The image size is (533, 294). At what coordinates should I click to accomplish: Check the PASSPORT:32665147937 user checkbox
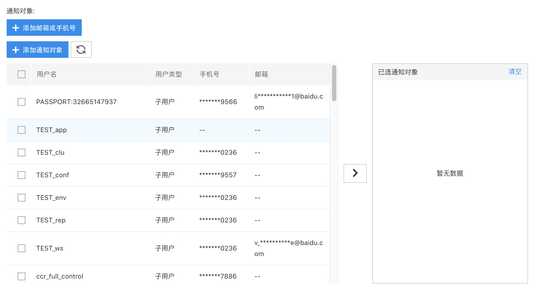(x=22, y=102)
